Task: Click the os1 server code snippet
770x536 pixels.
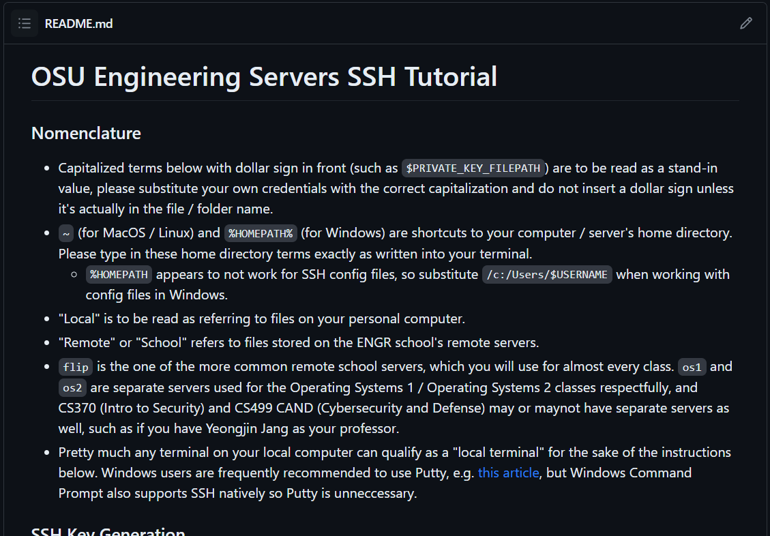Action: coord(692,367)
